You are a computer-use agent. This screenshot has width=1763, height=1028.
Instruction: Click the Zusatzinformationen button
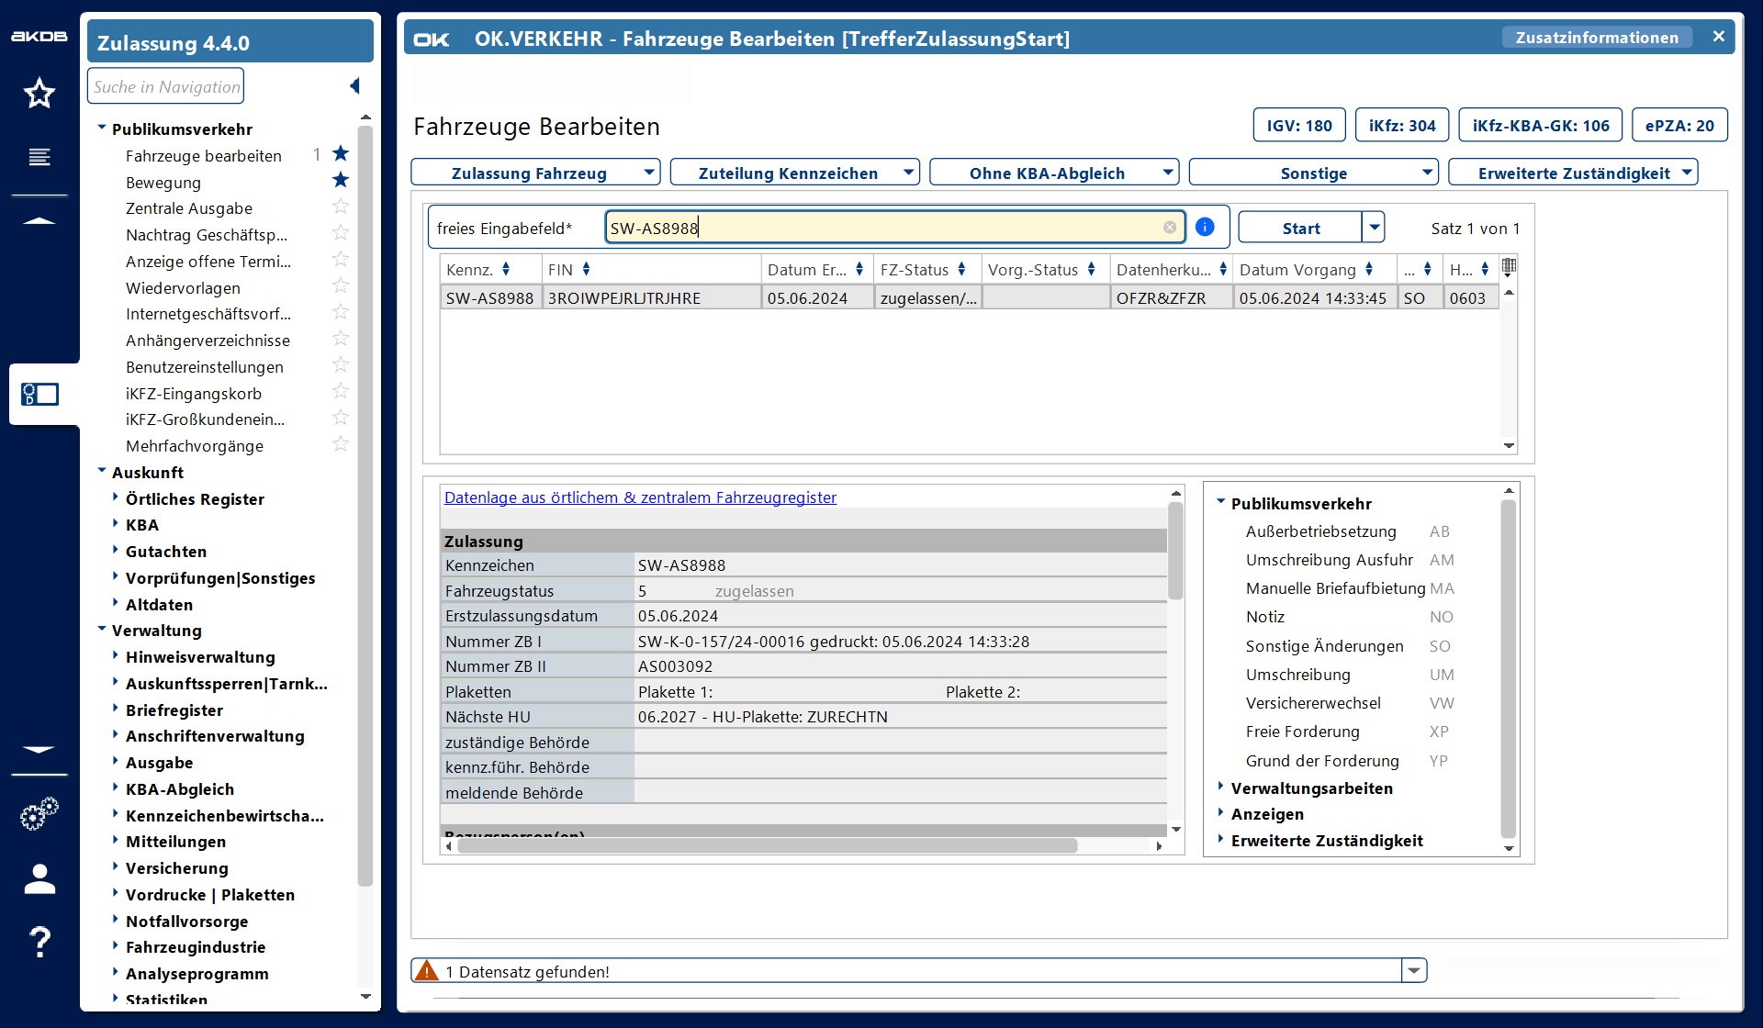pos(1596,38)
